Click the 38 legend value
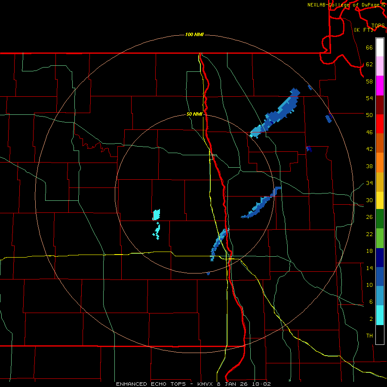387x387 pixels. tap(369, 166)
